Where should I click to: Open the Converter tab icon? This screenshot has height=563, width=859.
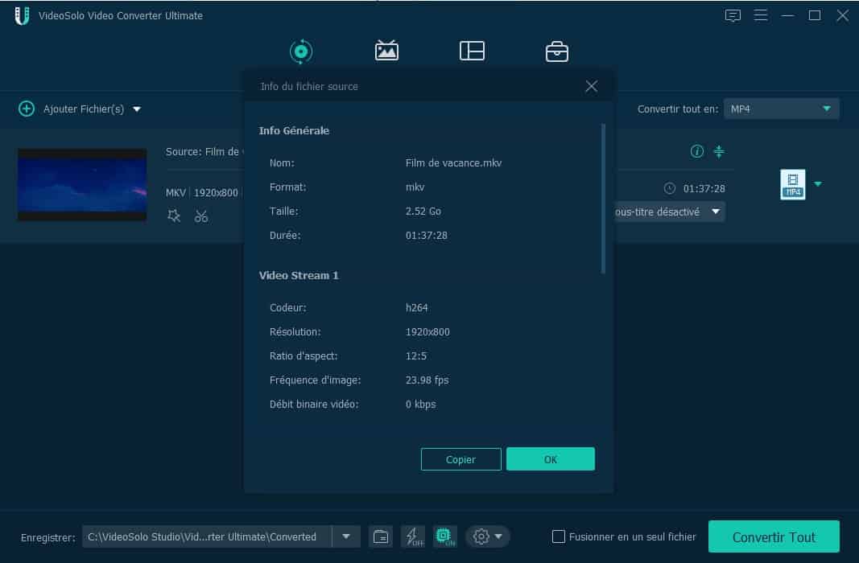[300, 51]
